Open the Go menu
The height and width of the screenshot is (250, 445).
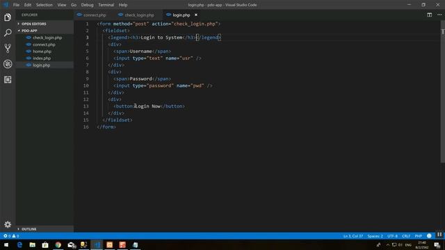(x=74, y=5)
